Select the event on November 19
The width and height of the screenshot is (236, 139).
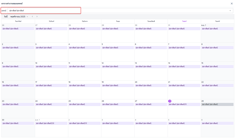point(117,85)
